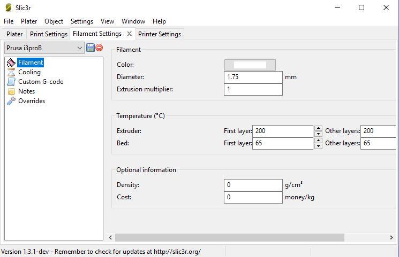The image size is (399, 257).
Task: Open the Cooling settings page
Action: point(29,72)
